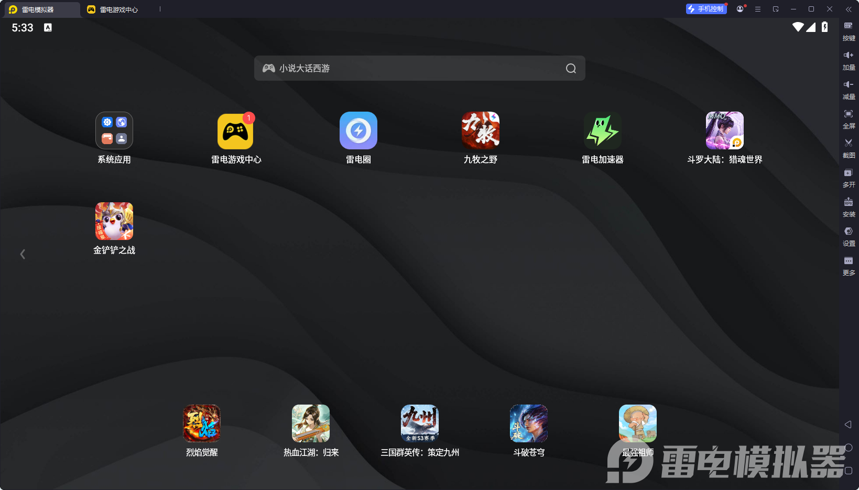
Task: Click the 5:33 clock text
Action: pos(23,28)
